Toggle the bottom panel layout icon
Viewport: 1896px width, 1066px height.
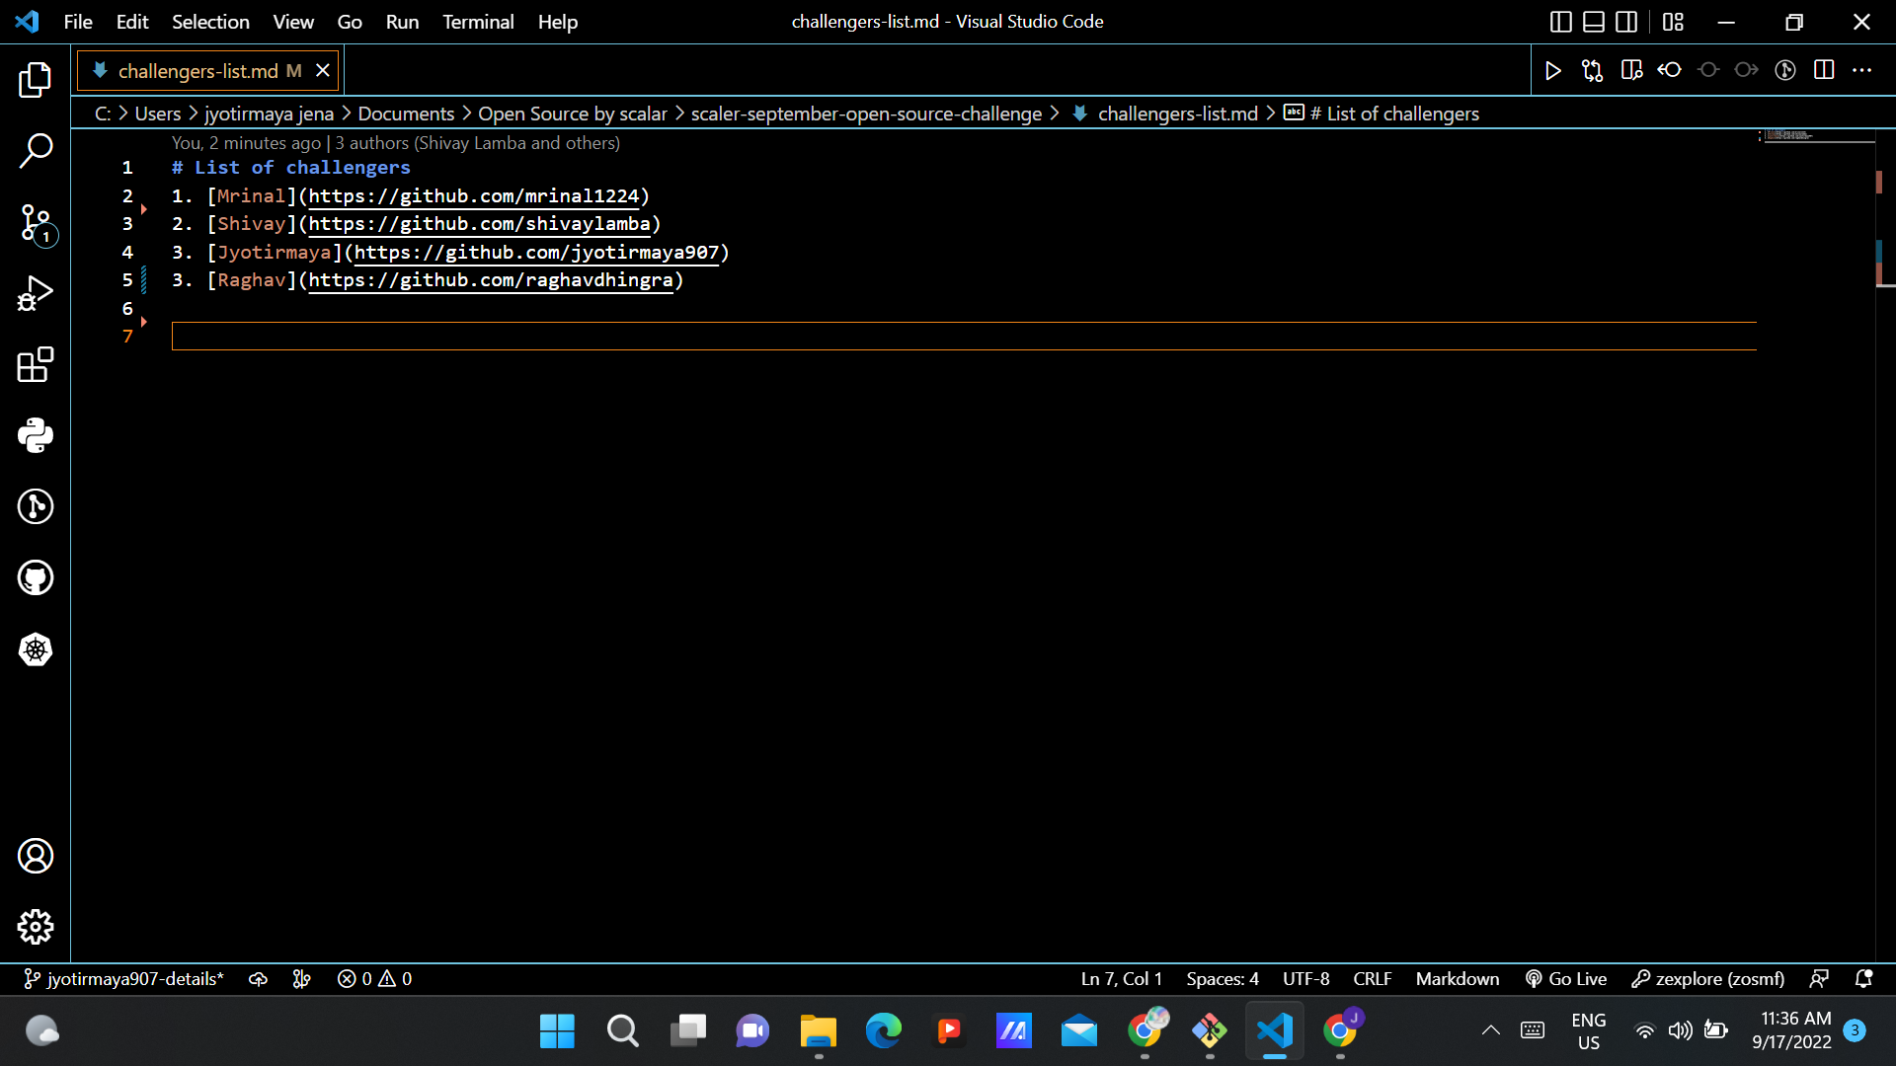click(1594, 22)
